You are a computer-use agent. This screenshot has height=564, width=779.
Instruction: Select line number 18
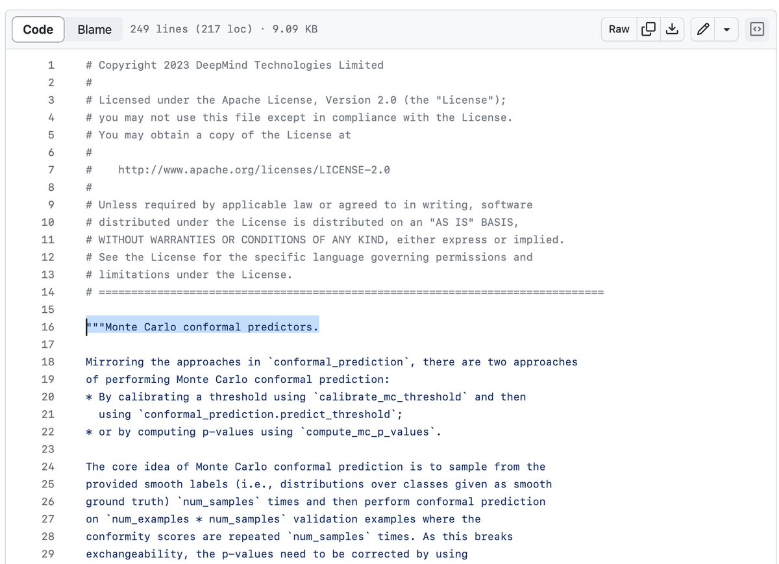coord(48,362)
